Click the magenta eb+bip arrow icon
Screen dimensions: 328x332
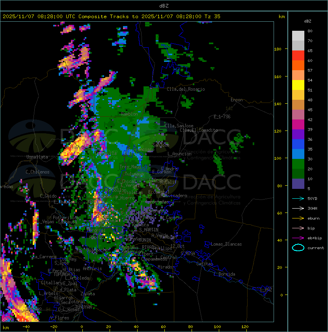coord(298,238)
